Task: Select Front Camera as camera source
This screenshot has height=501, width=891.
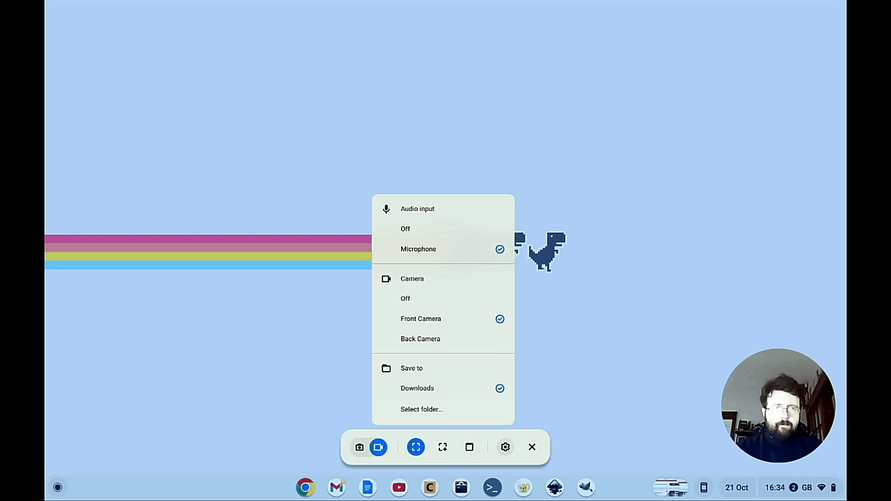Action: [421, 318]
